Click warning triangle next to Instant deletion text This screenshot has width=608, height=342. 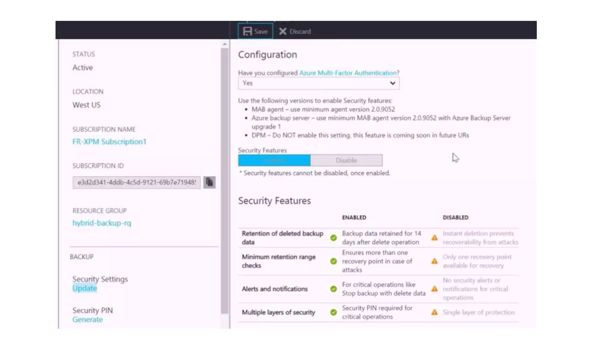pos(434,237)
